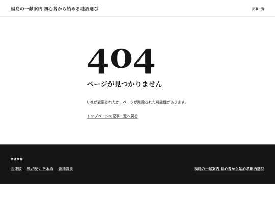Open the 會津宮泉 footer link
This screenshot has height=206, width=275.
click(66, 169)
